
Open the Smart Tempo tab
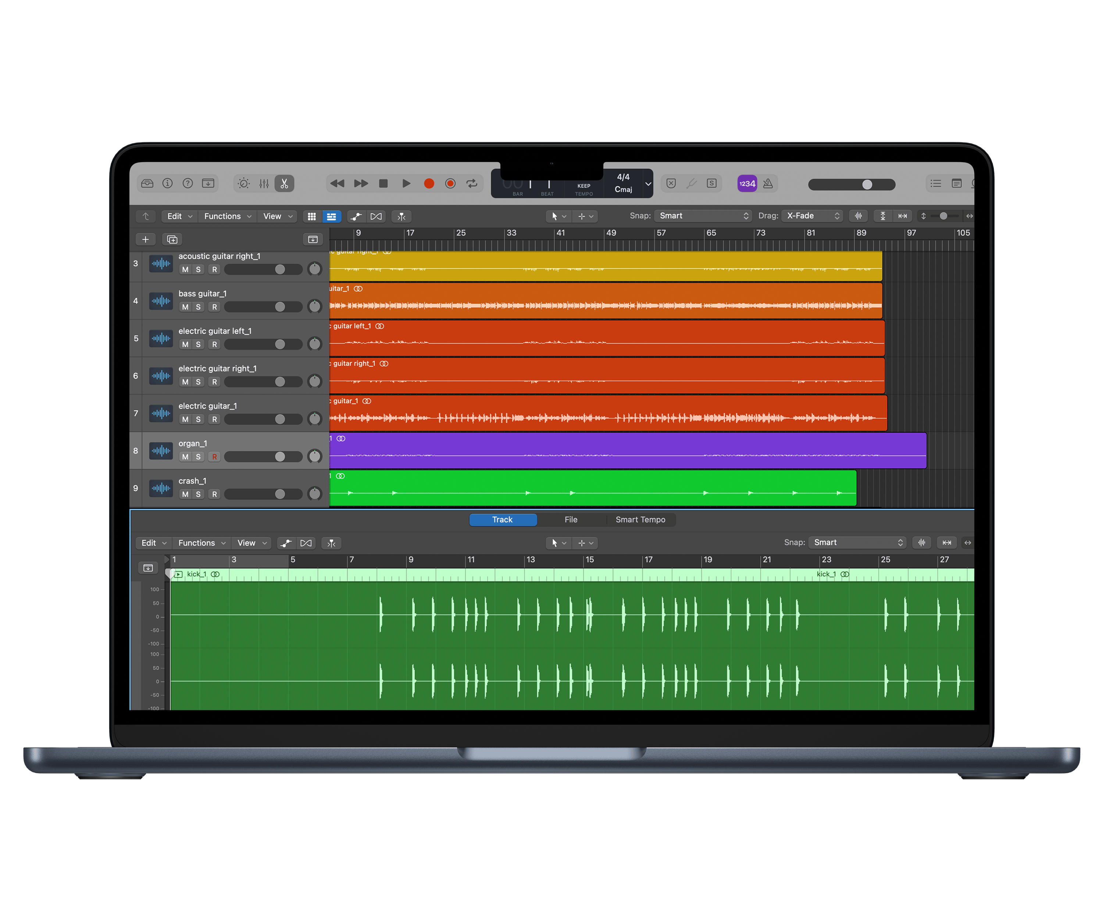tap(640, 519)
